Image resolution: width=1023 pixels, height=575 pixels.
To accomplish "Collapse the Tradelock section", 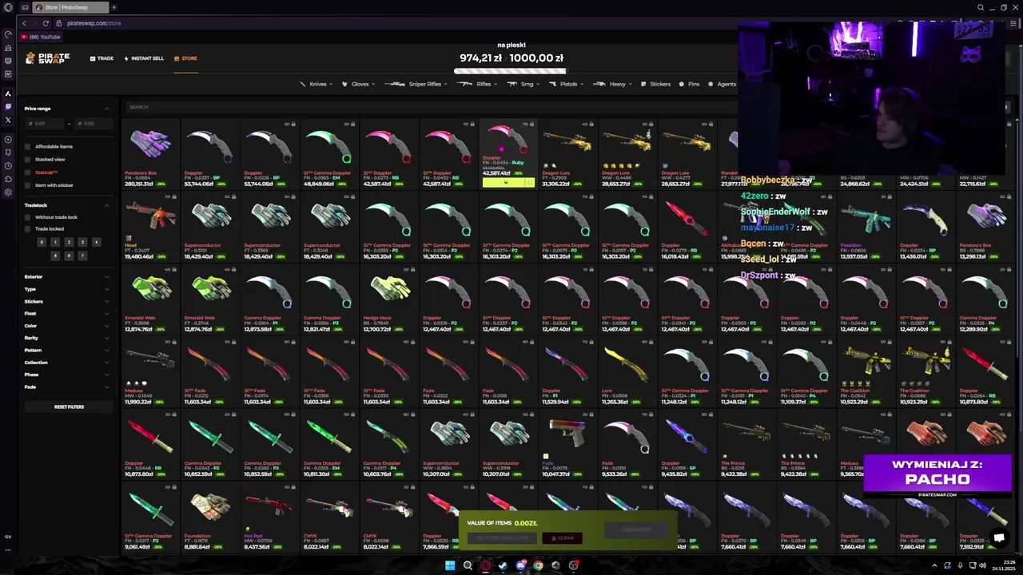I will [106, 205].
